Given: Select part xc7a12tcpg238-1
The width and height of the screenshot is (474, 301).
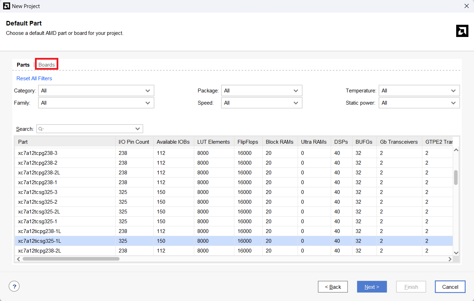Looking at the screenshot, I should tap(234, 182).
